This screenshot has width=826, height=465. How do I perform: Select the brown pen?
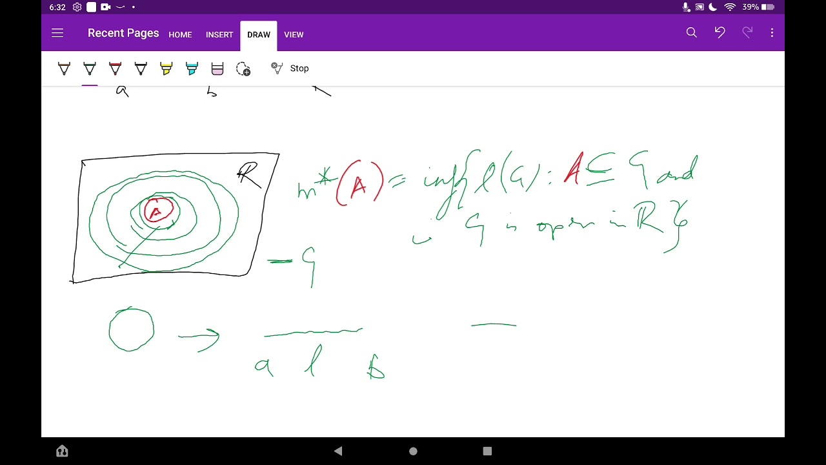64,68
